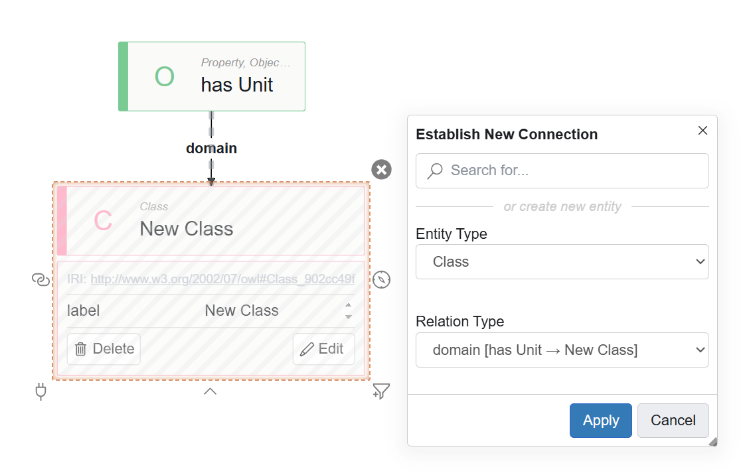Image resolution: width=749 pixels, height=475 pixels.
Task: Click the pink C class icon
Action: tap(103, 220)
